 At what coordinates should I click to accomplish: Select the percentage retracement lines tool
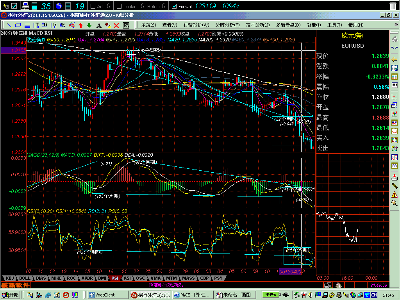pos(62,25)
